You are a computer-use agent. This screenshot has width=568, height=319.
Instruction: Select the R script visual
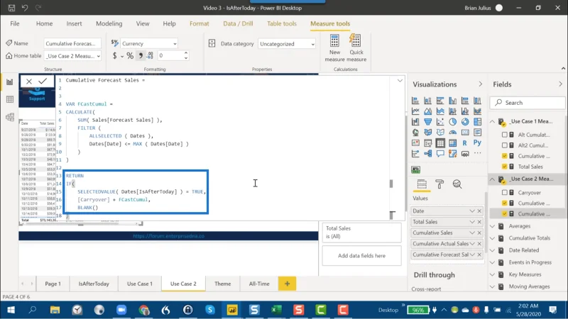pos(465,143)
